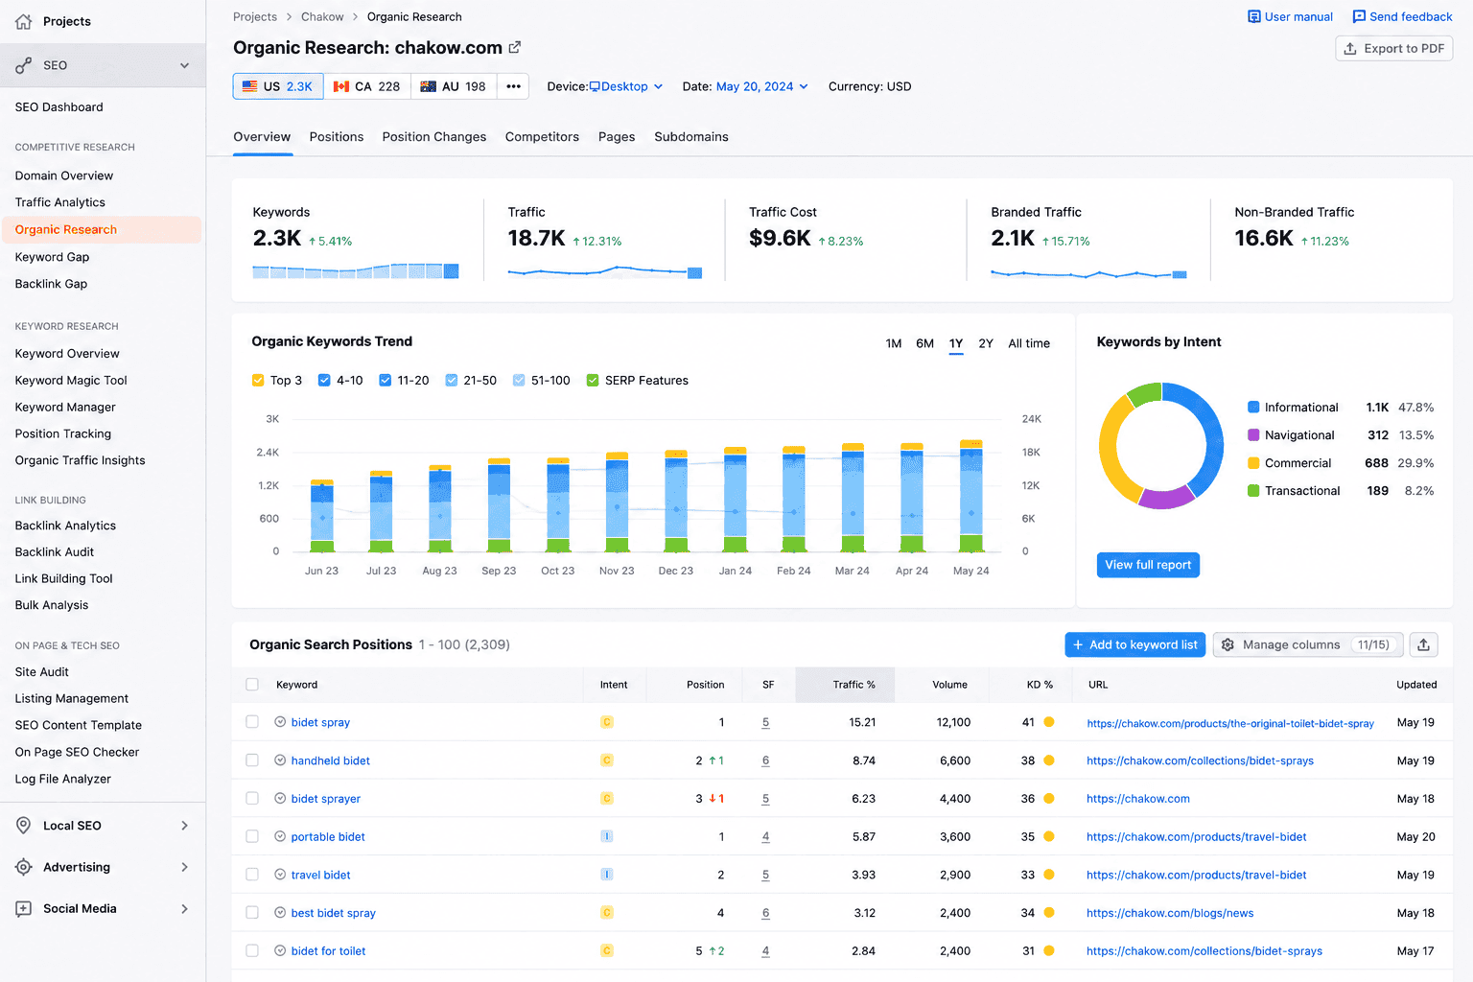The image size is (1473, 982).
Task: Click the circle icon beside bidet spray keyword
Action: point(280,722)
